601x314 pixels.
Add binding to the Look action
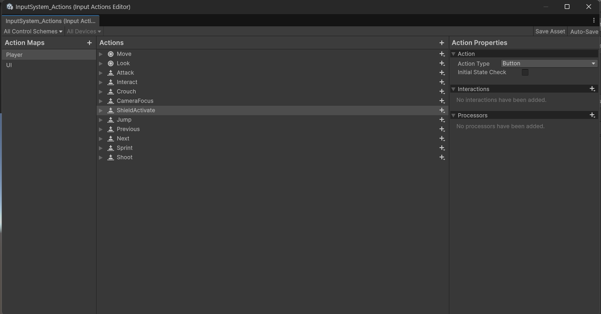pyautogui.click(x=442, y=63)
